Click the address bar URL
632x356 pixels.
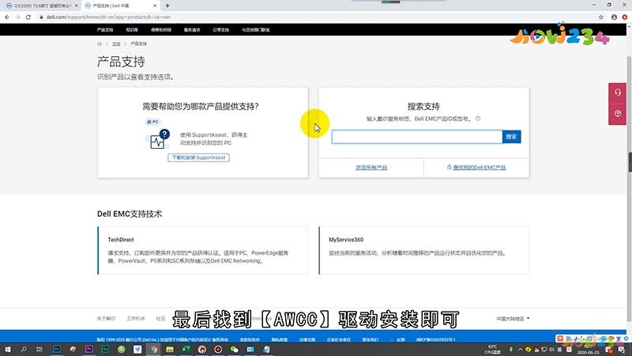pyautogui.click(x=108, y=17)
